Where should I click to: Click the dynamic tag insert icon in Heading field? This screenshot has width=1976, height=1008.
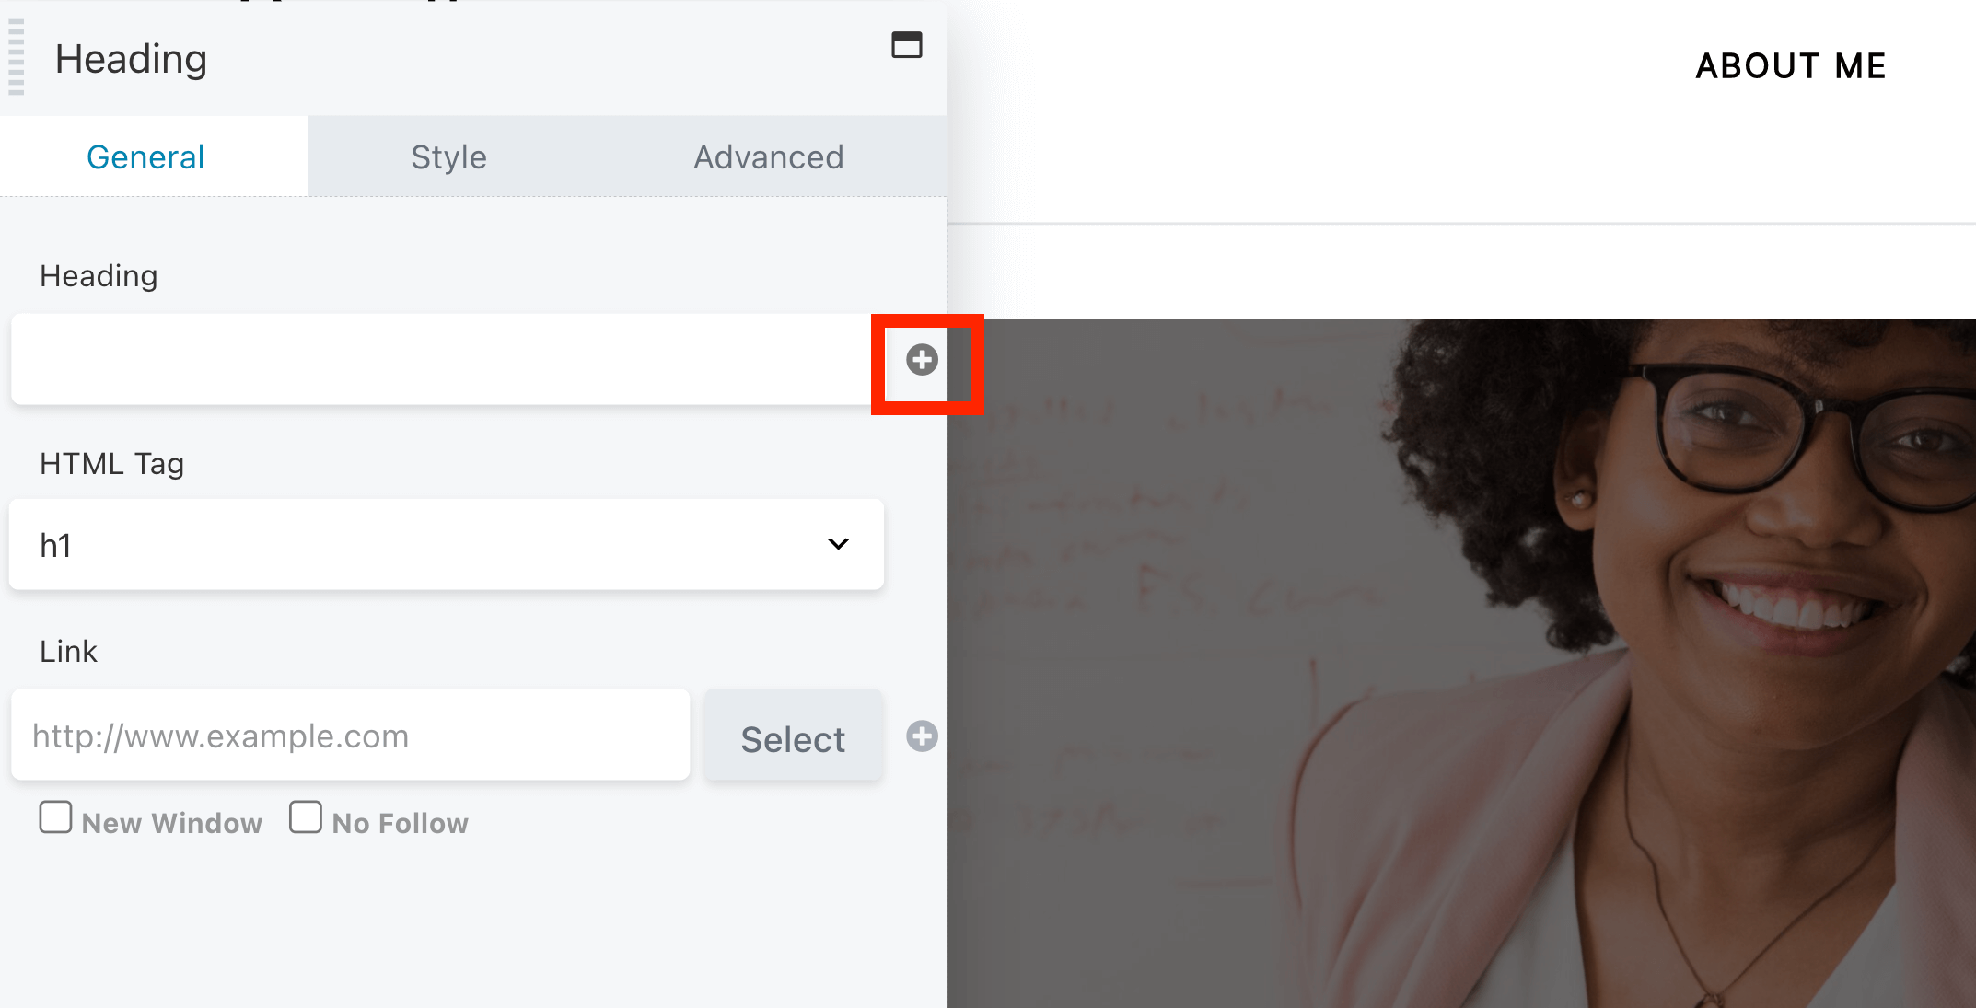(x=923, y=360)
